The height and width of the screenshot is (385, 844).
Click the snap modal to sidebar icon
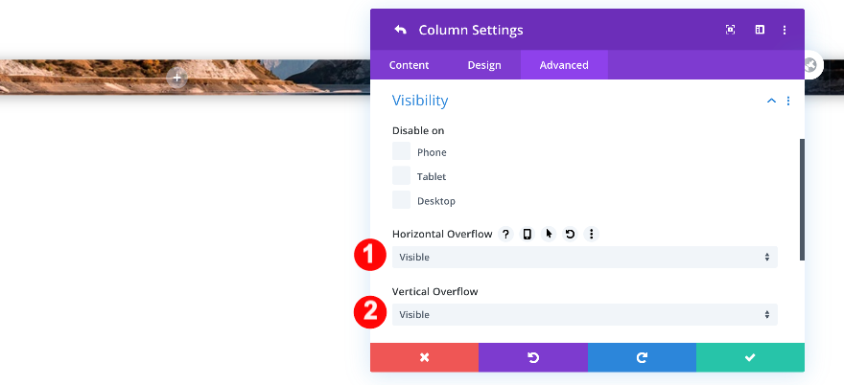(760, 31)
